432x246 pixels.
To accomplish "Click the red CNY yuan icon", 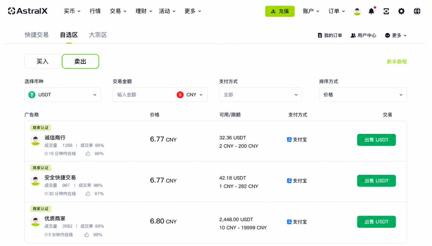I will [180, 95].
